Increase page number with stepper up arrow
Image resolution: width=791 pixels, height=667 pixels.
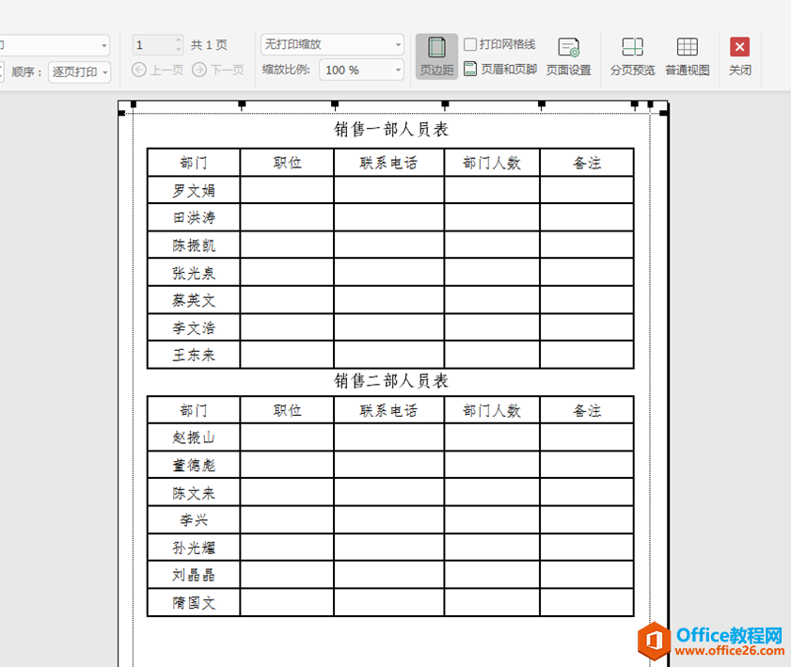click(179, 40)
